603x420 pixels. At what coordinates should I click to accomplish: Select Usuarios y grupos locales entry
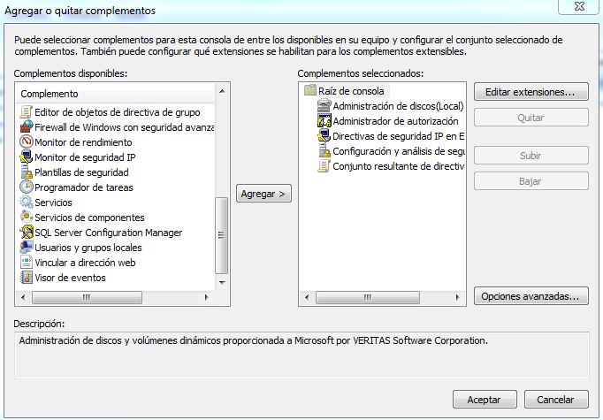click(88, 248)
